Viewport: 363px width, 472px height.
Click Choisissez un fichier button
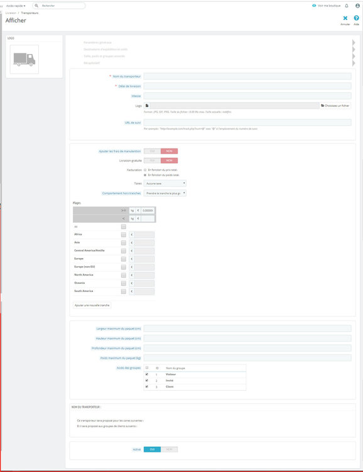(335, 106)
